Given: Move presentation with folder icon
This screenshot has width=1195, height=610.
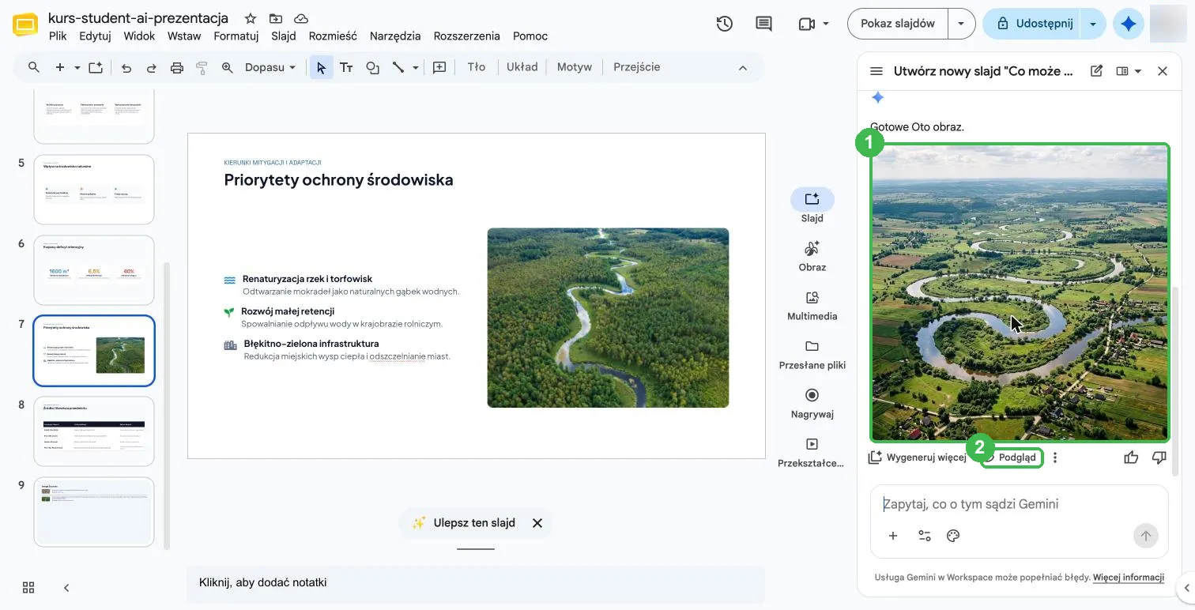Looking at the screenshot, I should [275, 18].
